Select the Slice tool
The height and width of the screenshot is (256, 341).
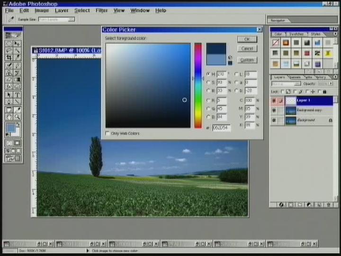pos(17,57)
